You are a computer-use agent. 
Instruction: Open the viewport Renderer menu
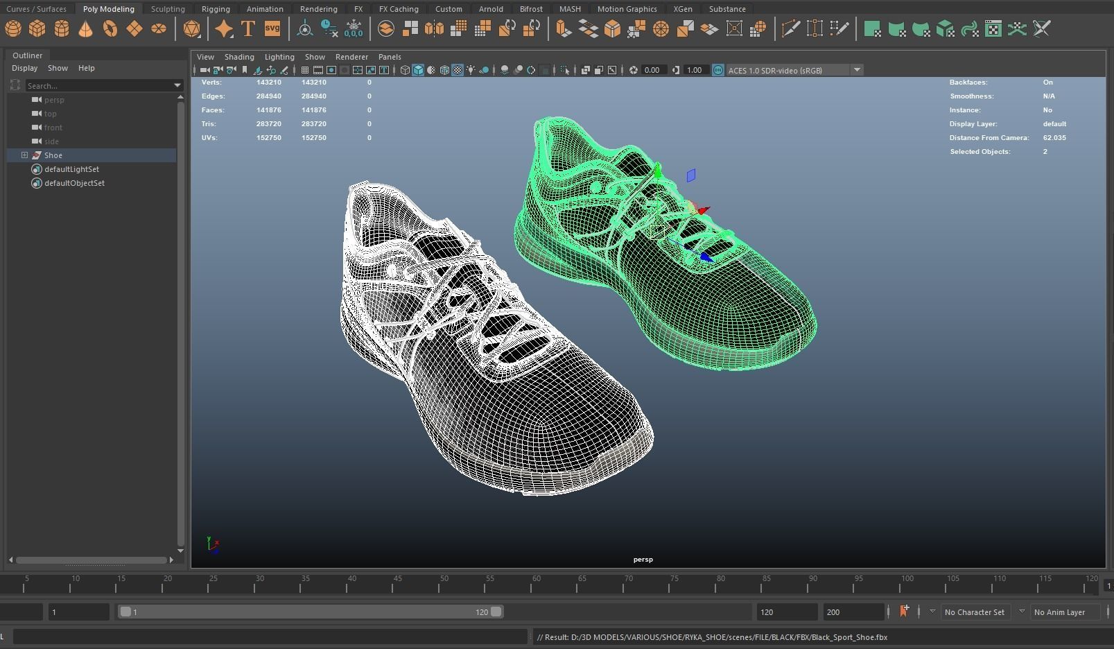click(351, 57)
